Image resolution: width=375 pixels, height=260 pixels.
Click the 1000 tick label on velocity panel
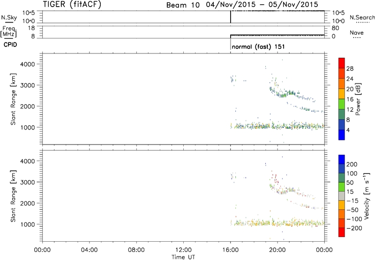tap(28, 224)
